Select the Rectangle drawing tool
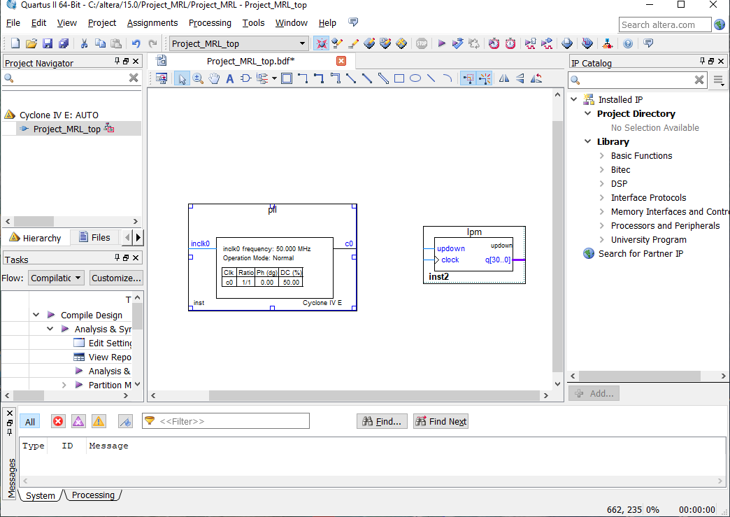Viewport: 730px width, 517px height. (x=399, y=78)
